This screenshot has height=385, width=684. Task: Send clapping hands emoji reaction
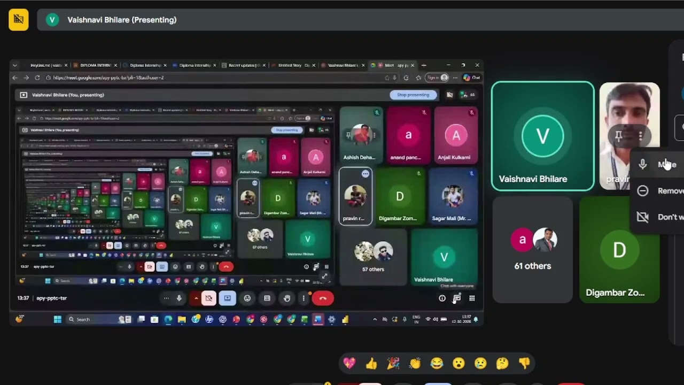415,364
